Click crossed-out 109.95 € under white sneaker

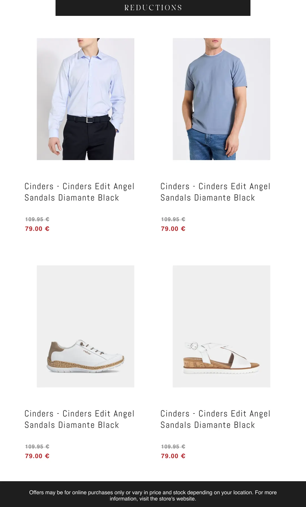pyautogui.click(x=37, y=447)
